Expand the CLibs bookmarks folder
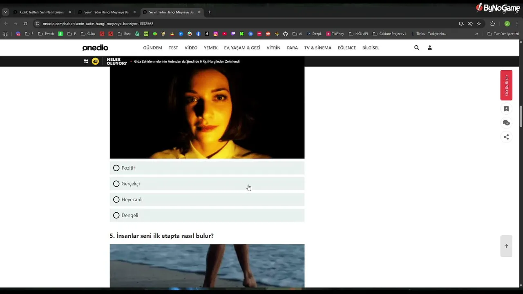The image size is (523, 294). (88, 34)
